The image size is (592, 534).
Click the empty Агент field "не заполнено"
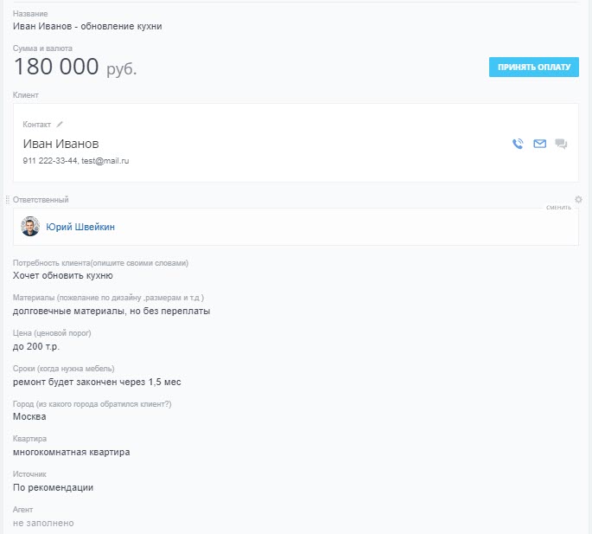pyautogui.click(x=43, y=523)
